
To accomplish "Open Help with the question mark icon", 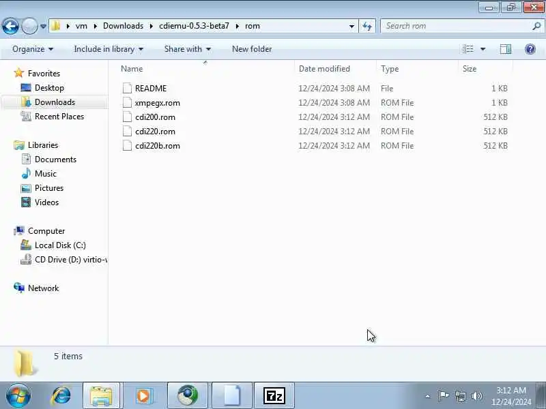I will coord(530,49).
